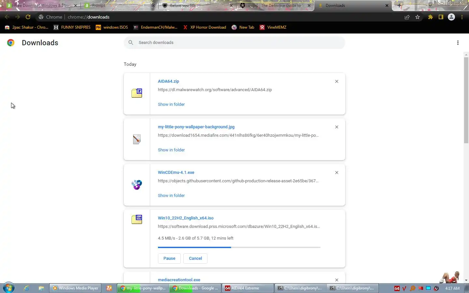Click the AIDA64 system tray icon
Screen dimensions: 469x293
[397, 288]
